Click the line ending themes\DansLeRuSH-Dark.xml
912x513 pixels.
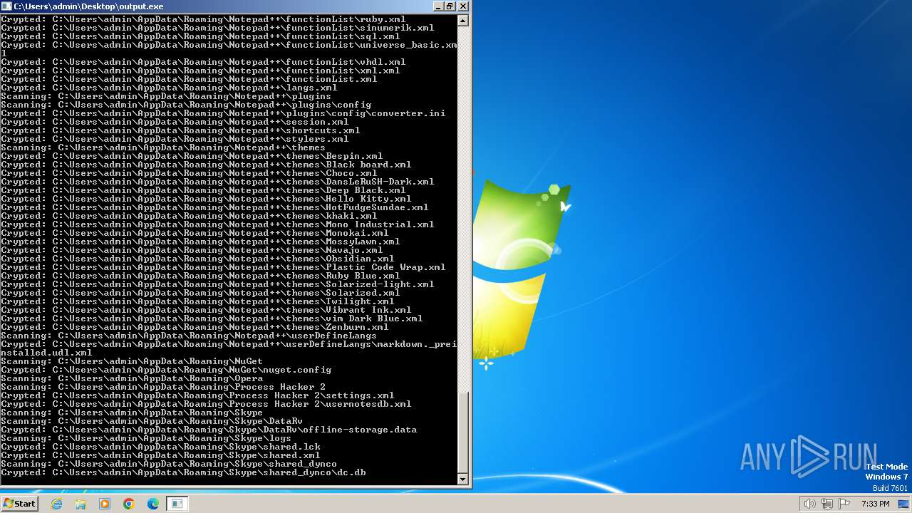pos(217,182)
